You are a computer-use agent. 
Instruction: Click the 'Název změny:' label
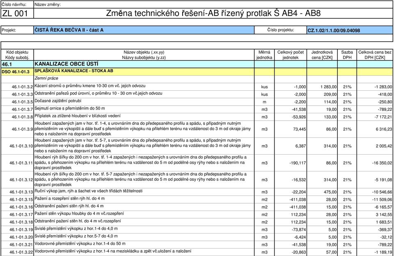point(48,4)
